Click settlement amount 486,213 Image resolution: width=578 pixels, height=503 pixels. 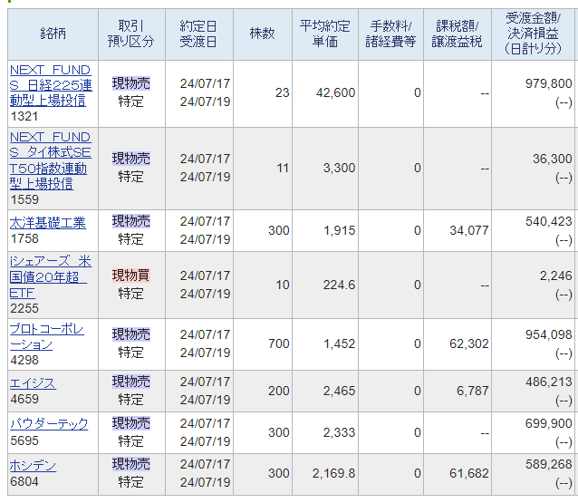point(548,382)
